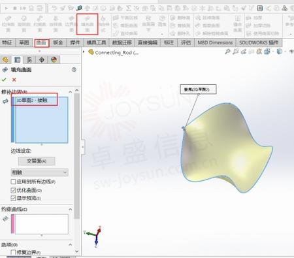Select the 边界曲面 boundary surface tool
This screenshot has height=258, width=294.
click(x=71, y=24)
